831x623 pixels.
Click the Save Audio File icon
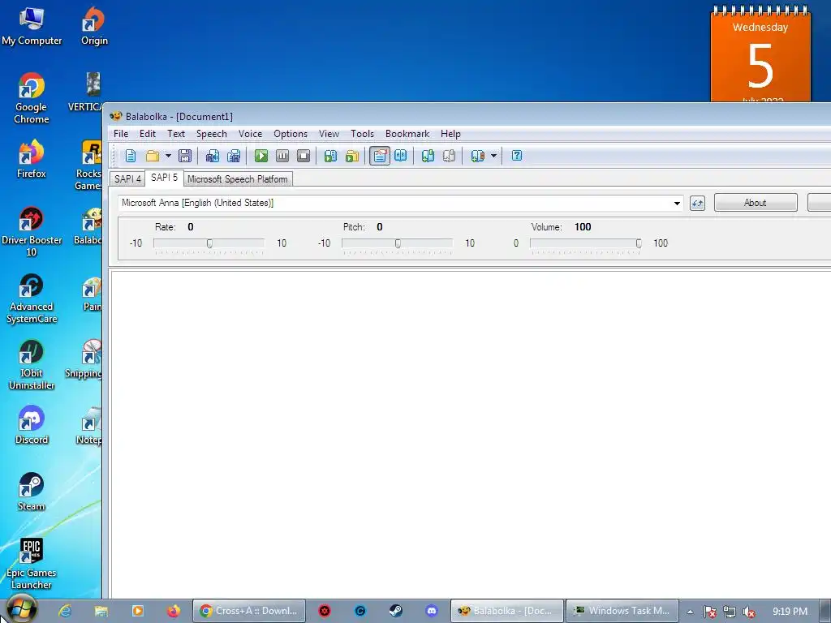click(x=213, y=156)
